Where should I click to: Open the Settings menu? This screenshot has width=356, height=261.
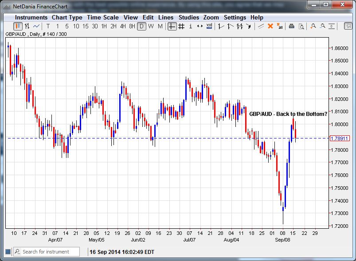click(235, 17)
